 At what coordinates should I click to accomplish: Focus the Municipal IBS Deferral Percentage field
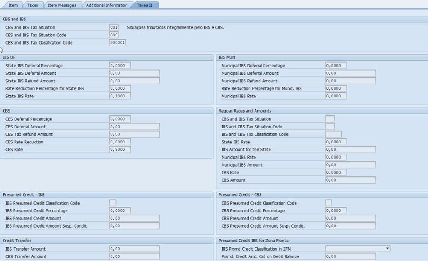(336, 66)
